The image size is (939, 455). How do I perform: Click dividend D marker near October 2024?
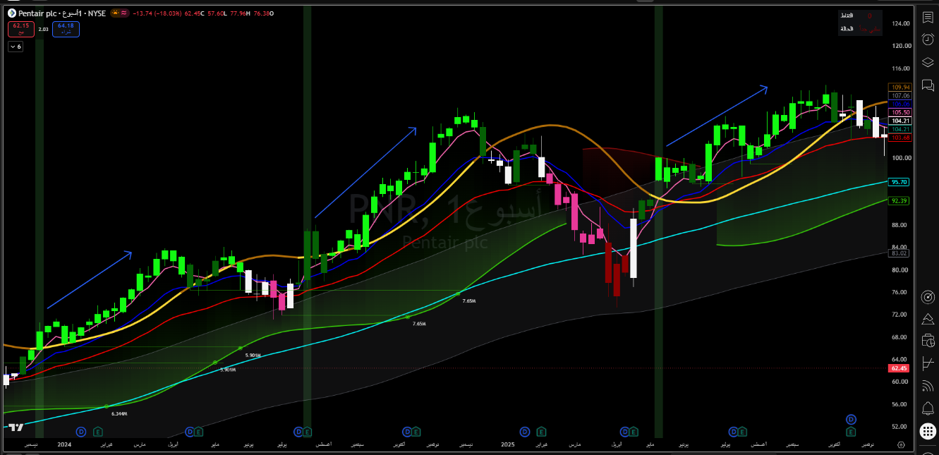[407, 431]
